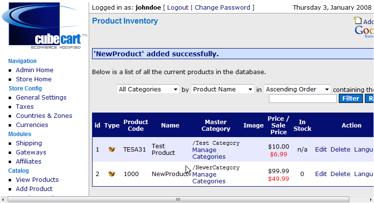Click the CubeCart logo
The image size is (374, 203).
[x=44, y=25]
